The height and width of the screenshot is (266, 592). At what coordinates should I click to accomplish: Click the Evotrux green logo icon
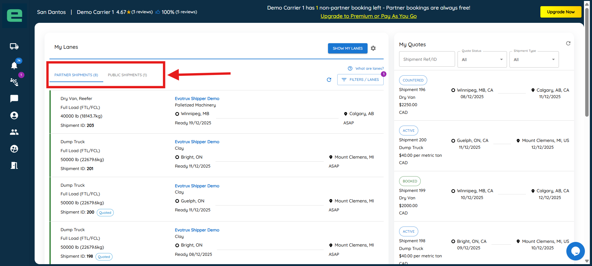[x=15, y=15]
